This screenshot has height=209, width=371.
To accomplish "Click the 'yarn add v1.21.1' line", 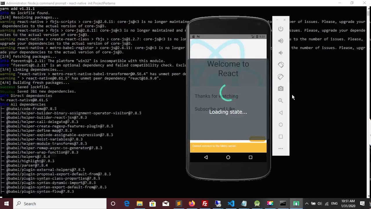I will 17,8.
